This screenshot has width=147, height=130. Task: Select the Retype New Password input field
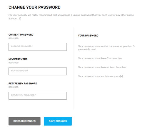(38, 96)
